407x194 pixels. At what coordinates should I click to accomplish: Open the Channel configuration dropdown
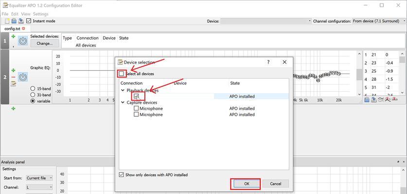click(x=379, y=21)
